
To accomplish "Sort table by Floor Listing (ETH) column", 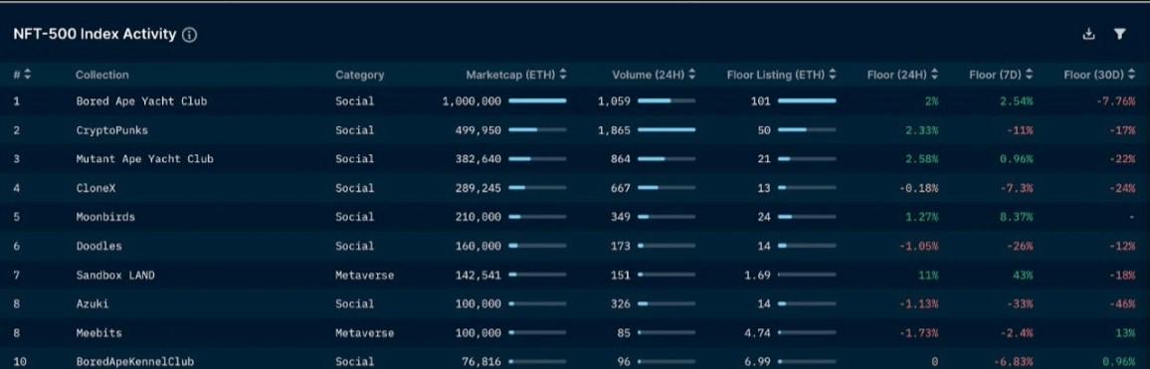I will (x=833, y=75).
